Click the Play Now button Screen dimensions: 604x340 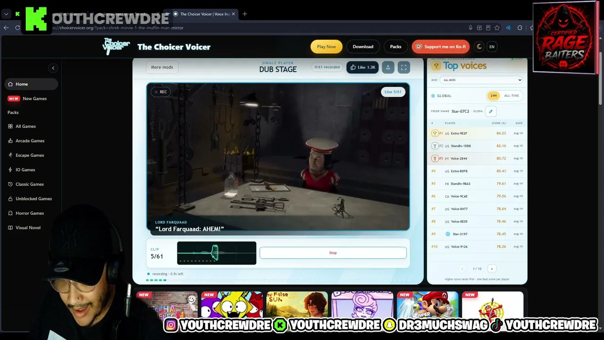pyautogui.click(x=327, y=47)
